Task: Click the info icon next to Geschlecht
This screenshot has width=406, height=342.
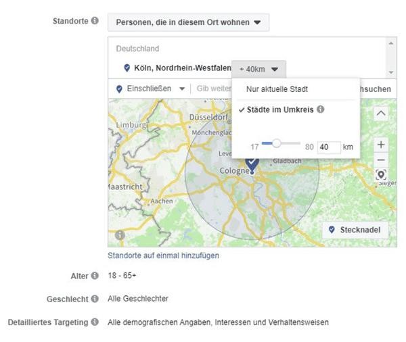Action: tap(95, 299)
